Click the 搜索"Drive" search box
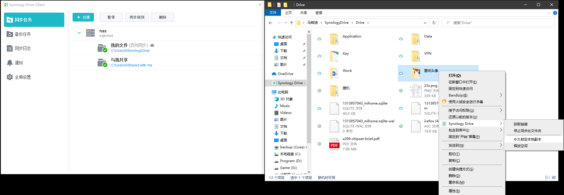The height and width of the screenshot is (195, 564). point(498,23)
